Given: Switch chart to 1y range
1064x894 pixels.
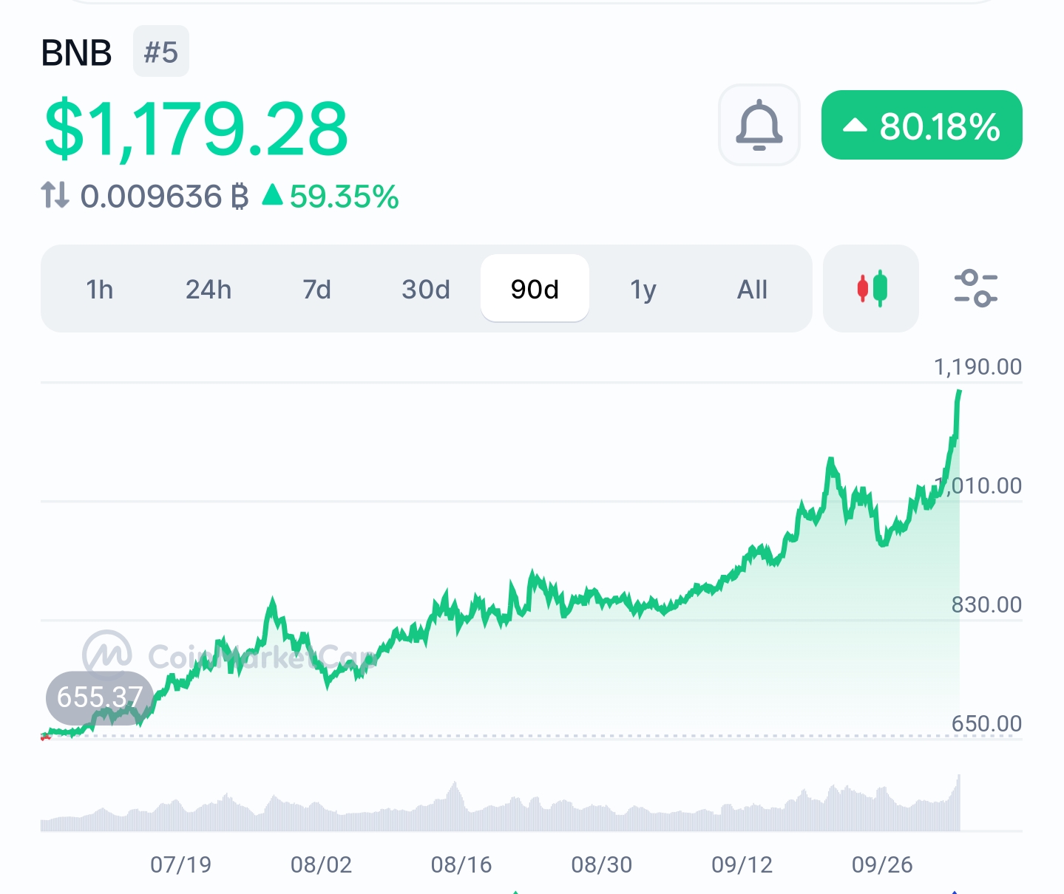Looking at the screenshot, I should (x=643, y=289).
